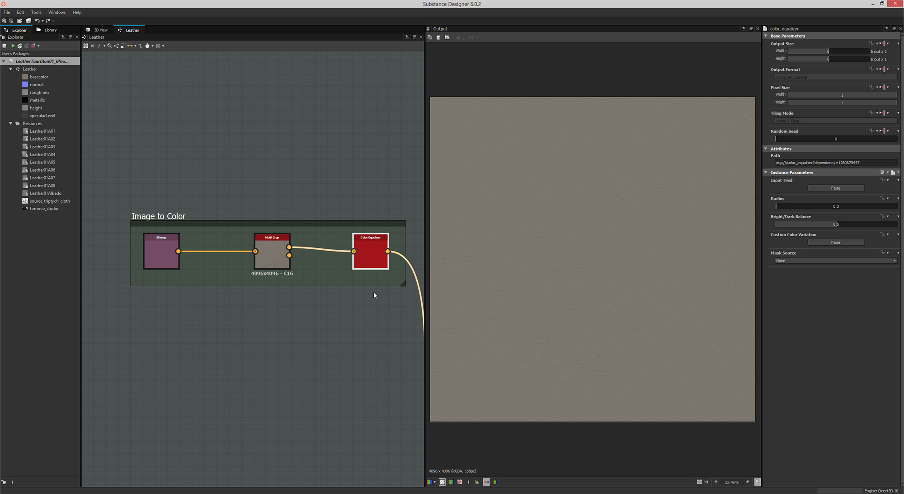Toggle Input Tiled False button

[835, 188]
